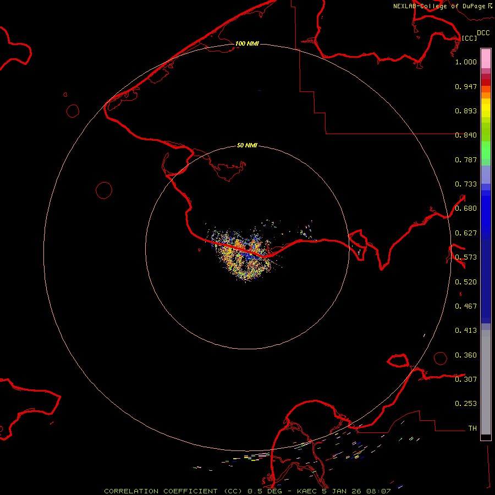Image resolution: width=495 pixels, height=495 pixels.
Task: Click the 0.627 color scale value
Action: pos(466,233)
